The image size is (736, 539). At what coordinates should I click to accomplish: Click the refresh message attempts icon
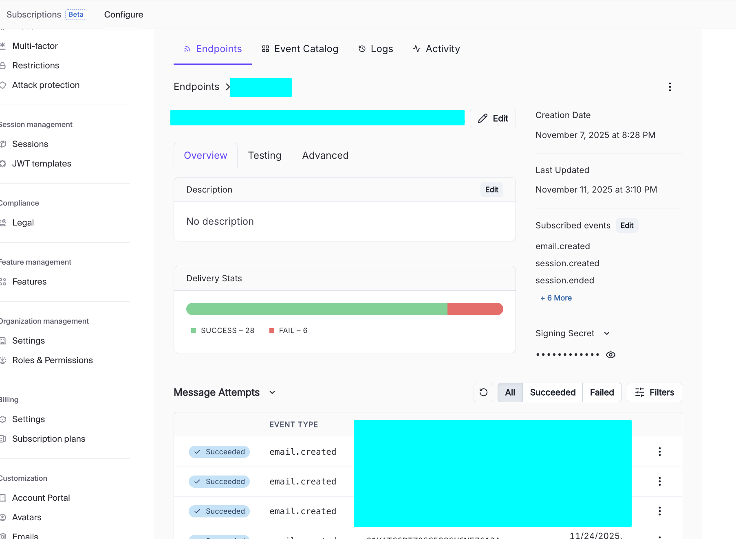click(x=483, y=392)
